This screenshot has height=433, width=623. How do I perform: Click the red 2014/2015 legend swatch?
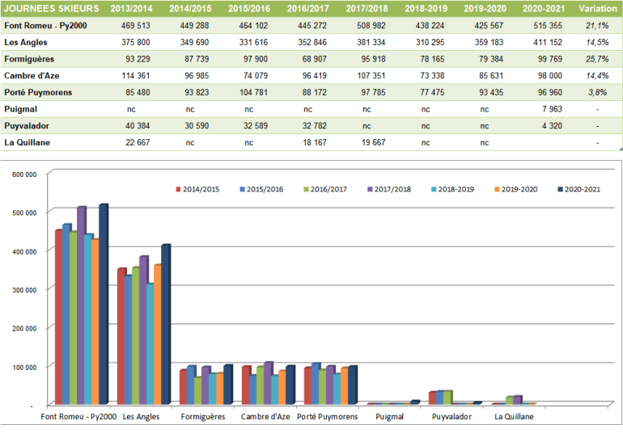click(178, 189)
